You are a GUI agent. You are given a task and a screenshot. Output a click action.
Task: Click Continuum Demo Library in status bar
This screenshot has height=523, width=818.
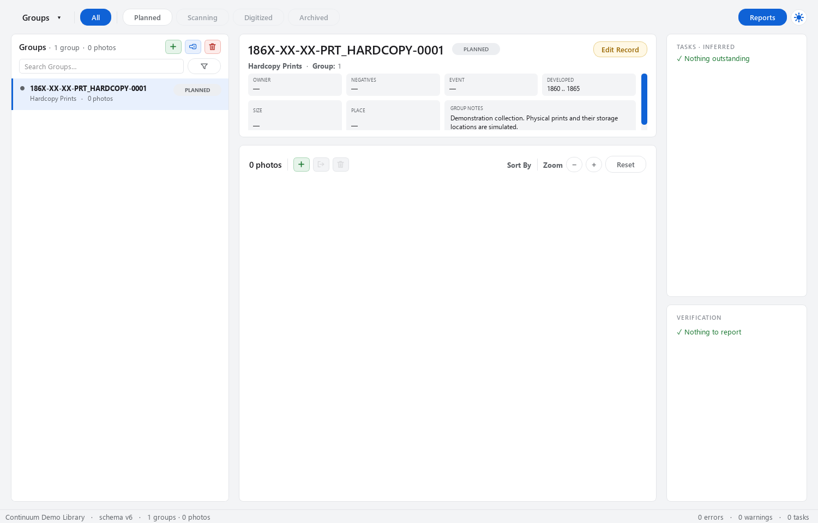(x=45, y=517)
